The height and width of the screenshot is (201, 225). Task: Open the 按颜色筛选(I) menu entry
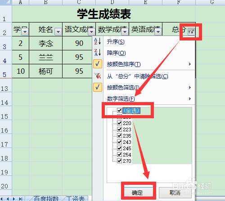point(123,87)
